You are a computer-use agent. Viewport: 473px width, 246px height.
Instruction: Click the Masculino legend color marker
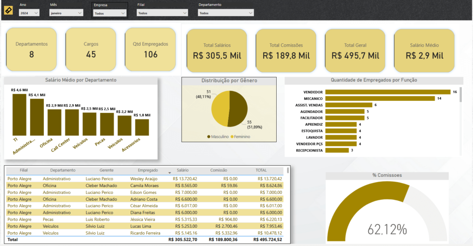[209, 137]
